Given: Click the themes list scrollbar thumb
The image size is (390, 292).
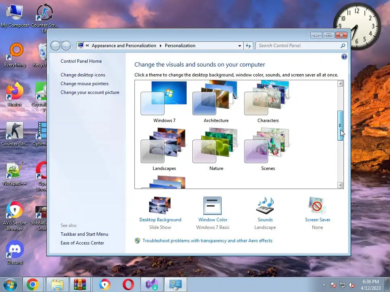Looking at the screenshot, I should click(340, 125).
